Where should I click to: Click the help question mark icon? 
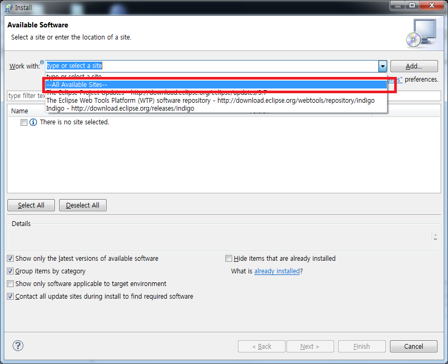click(x=18, y=346)
